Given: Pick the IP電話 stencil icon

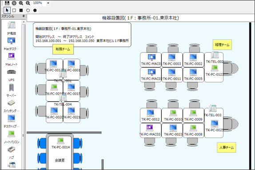Looking at the screenshot, I should click(12, 25).
